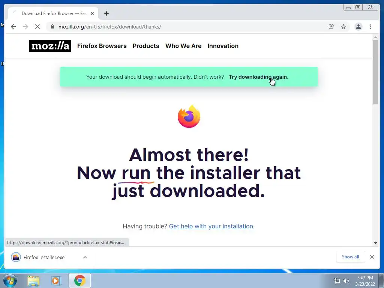Click the taskbar clock and date
Image resolution: width=384 pixels, height=288 pixels.
click(x=365, y=281)
